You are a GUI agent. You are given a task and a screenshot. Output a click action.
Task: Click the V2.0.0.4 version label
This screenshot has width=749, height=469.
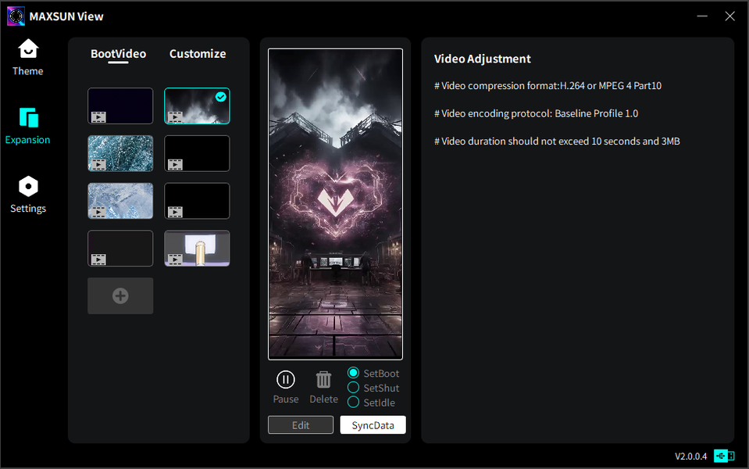[690, 456]
